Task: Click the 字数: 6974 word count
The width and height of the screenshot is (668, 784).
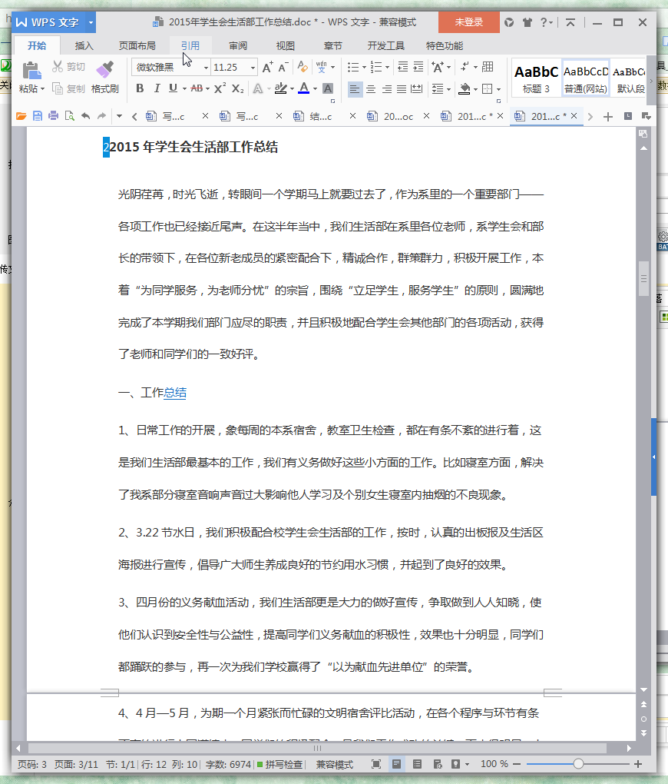Action: coord(228,765)
